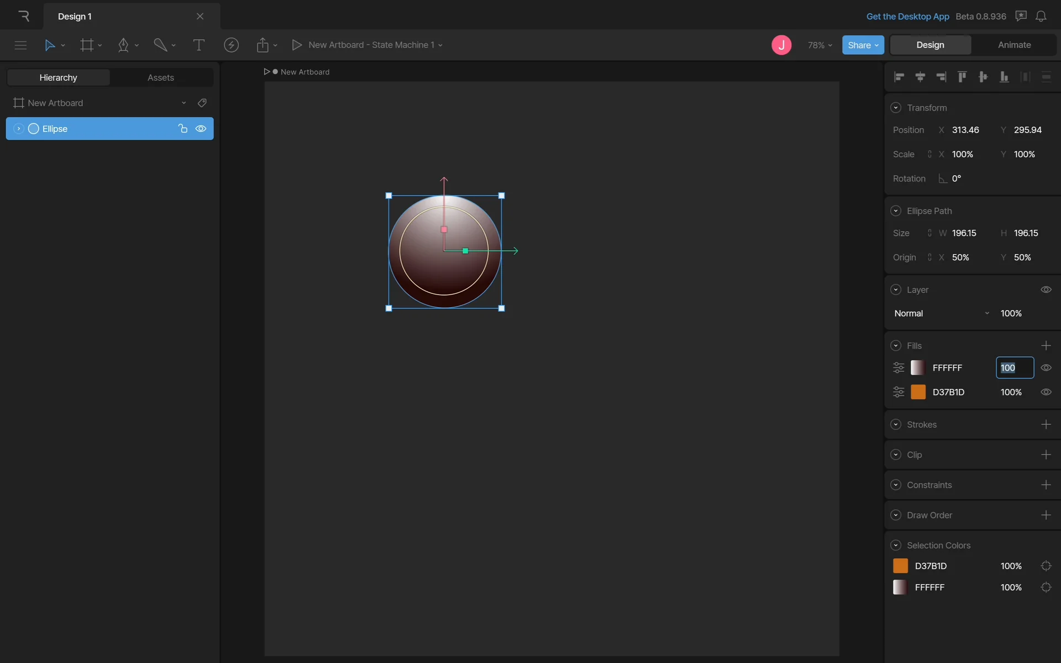
Task: Expand the Ellipse tree item arrow
Action: pos(18,129)
